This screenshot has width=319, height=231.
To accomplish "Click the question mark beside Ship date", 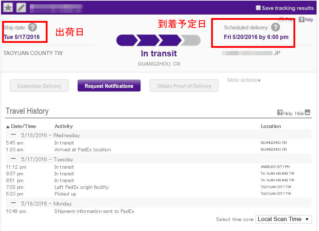I will (x=33, y=27).
